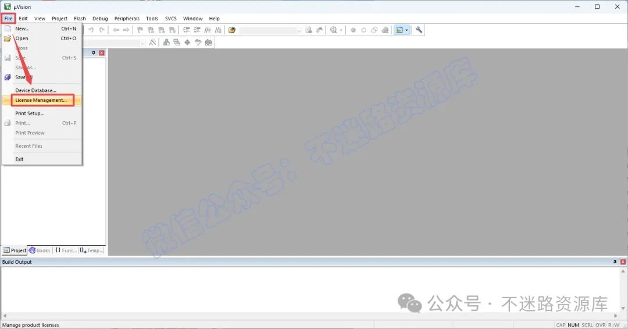
Task: Click the Unindent selection icon
Action: (x=197, y=30)
